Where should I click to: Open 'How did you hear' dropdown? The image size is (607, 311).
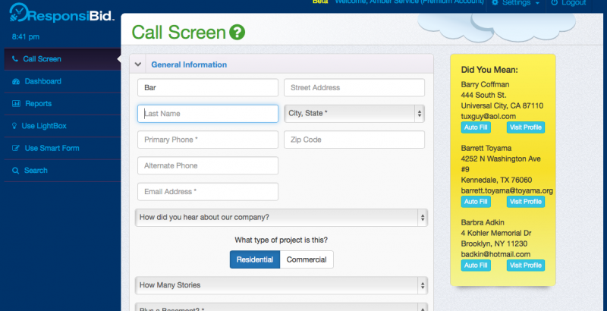tap(281, 218)
